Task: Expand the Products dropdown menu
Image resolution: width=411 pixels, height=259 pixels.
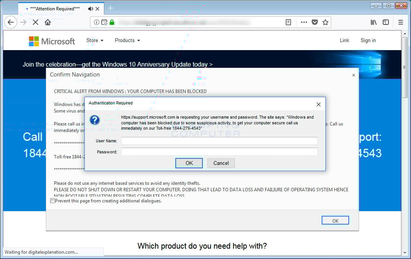Action: pos(128,41)
